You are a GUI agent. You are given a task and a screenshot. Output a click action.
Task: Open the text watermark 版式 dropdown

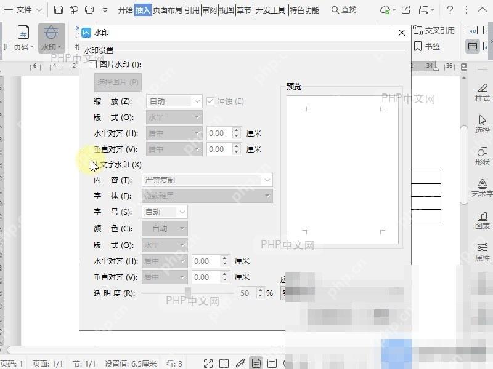[x=165, y=245]
